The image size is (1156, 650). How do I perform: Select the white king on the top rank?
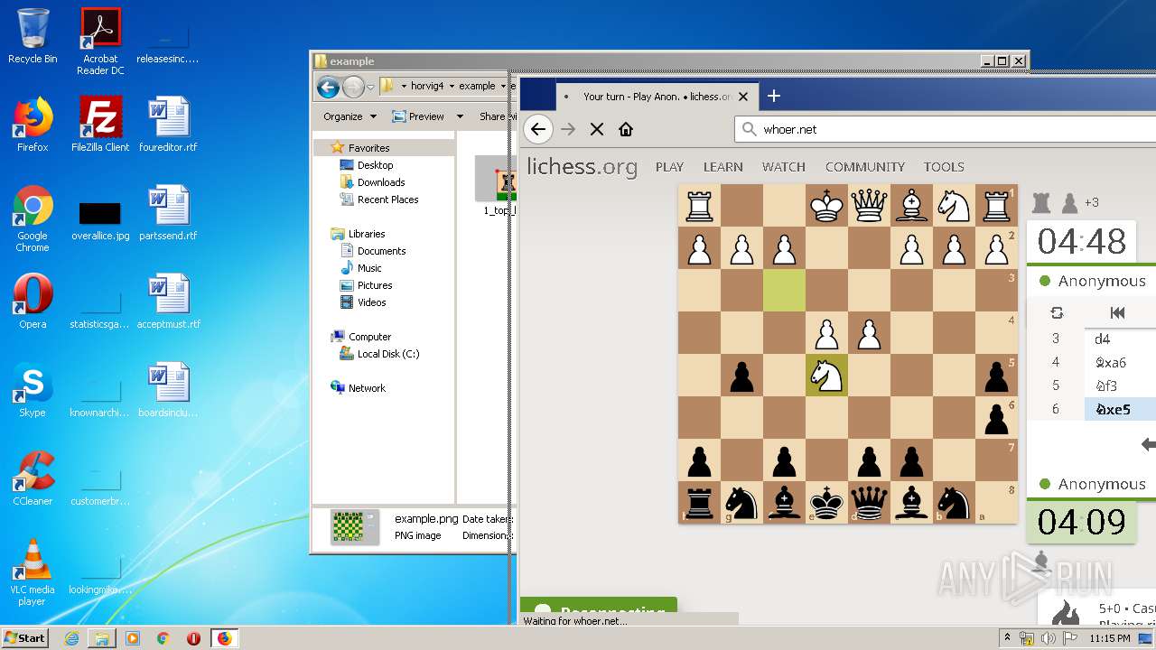click(826, 206)
